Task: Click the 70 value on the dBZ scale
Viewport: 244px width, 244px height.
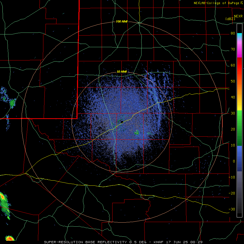Action: (x=233, y=49)
